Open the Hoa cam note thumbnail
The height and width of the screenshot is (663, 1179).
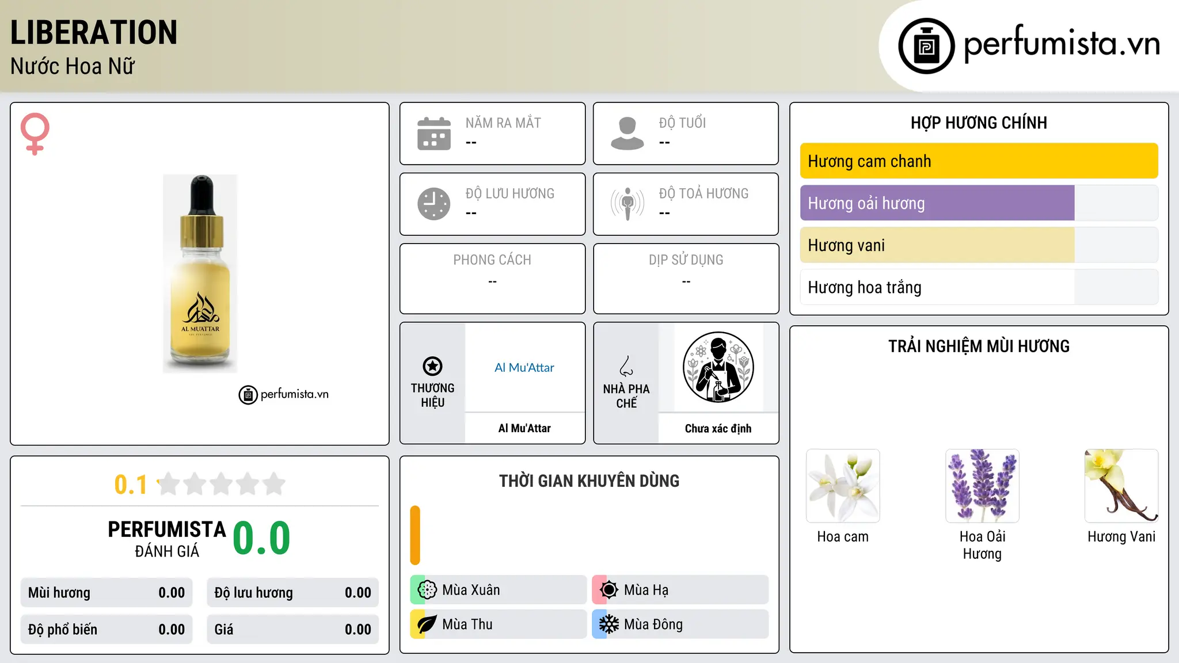pyautogui.click(x=843, y=486)
